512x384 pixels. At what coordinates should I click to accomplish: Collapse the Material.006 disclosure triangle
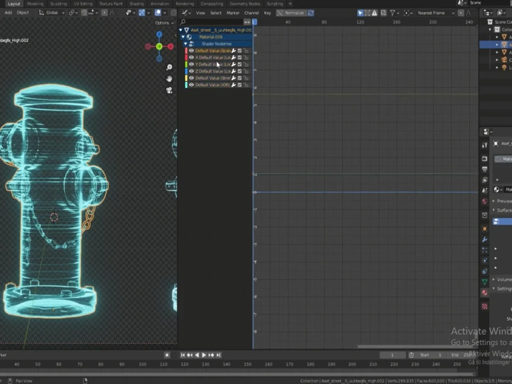click(x=182, y=37)
